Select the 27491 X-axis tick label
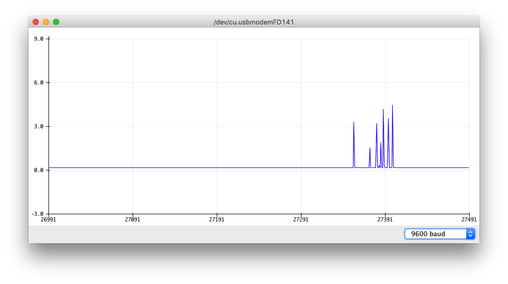This screenshot has width=508, height=284. coord(469,220)
